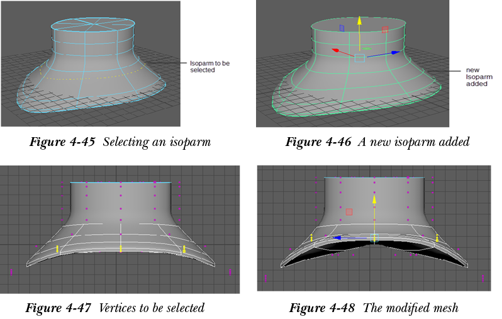Click the 'Figure 4-45 Selecting an isoparm' caption
Image resolution: width=502 pixels, height=319 pixels.
pos(120,142)
